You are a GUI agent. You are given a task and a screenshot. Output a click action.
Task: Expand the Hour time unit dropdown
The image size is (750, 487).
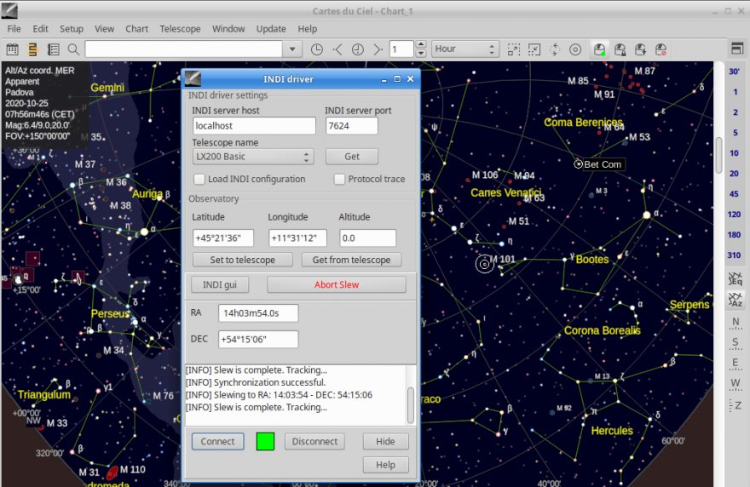point(464,49)
